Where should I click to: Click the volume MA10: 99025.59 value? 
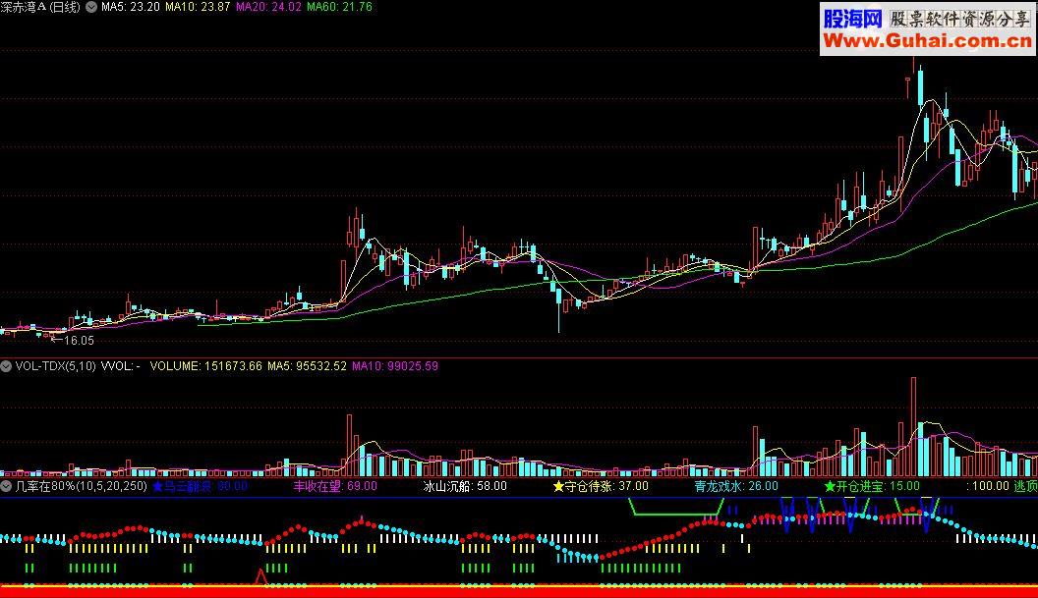pos(394,366)
